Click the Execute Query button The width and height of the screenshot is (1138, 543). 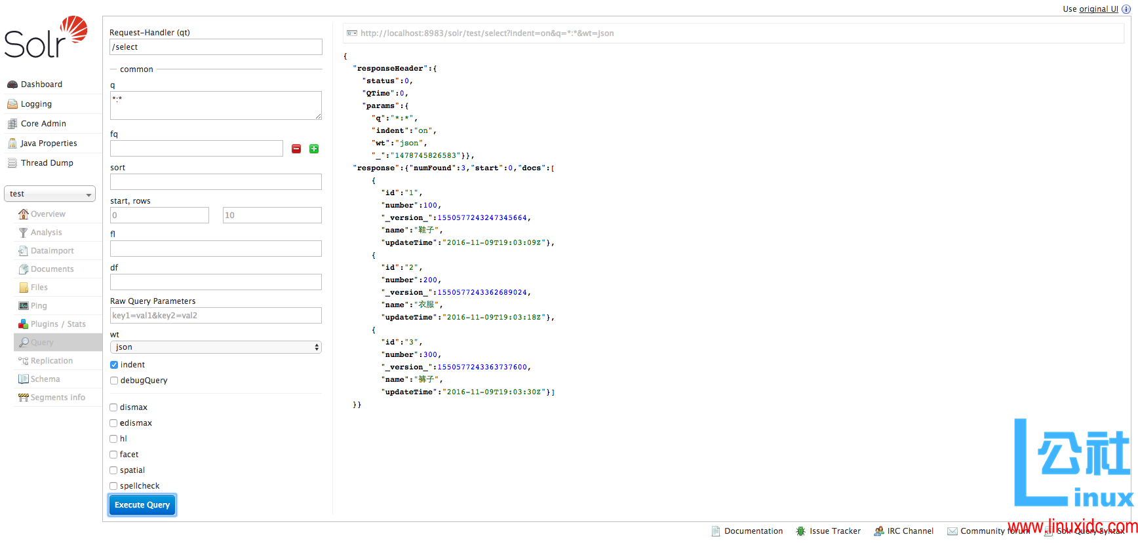(142, 505)
